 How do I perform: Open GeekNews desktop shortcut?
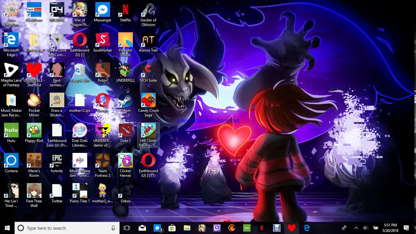[x=34, y=12]
